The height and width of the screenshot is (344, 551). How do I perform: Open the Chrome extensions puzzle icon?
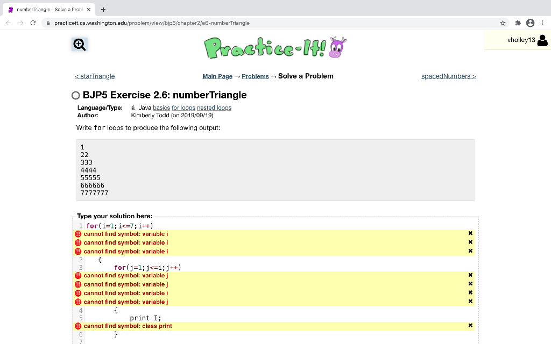517,23
